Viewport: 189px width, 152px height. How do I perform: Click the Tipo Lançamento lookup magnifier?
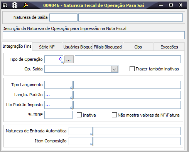coord(72,88)
